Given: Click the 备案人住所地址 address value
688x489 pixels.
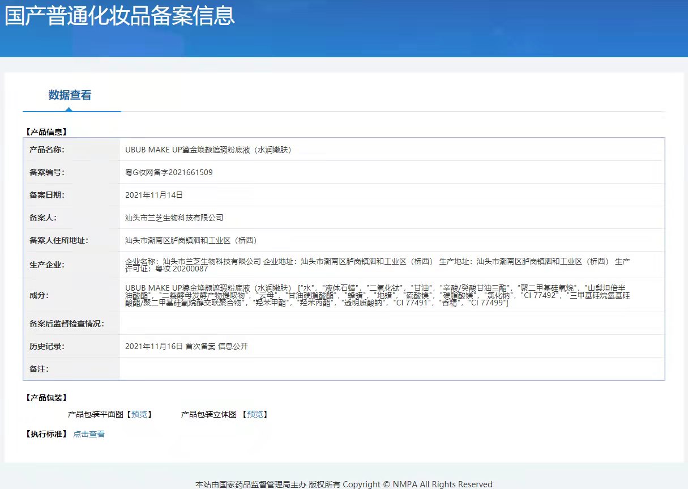Looking at the screenshot, I should [191, 240].
